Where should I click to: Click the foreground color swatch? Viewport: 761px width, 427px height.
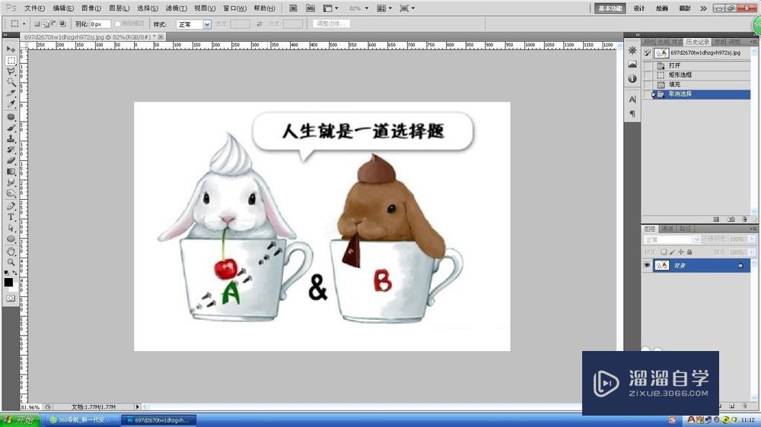[x=8, y=282]
